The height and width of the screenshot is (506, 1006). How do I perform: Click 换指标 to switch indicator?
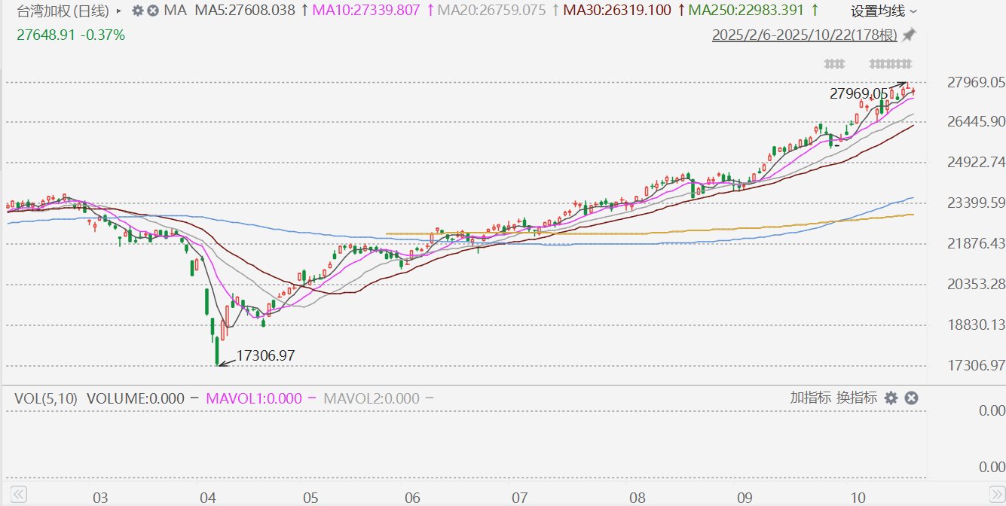point(856,398)
